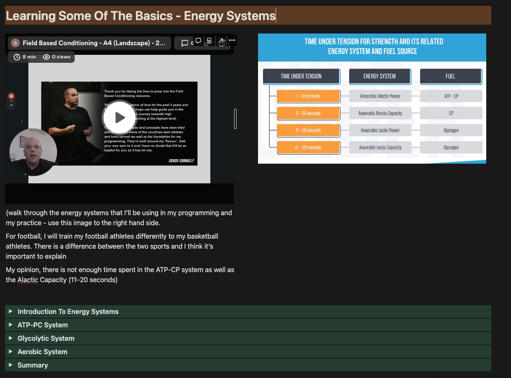Click the page heading Learning Some Of The Basics
The image size is (511, 378).
pos(141,16)
